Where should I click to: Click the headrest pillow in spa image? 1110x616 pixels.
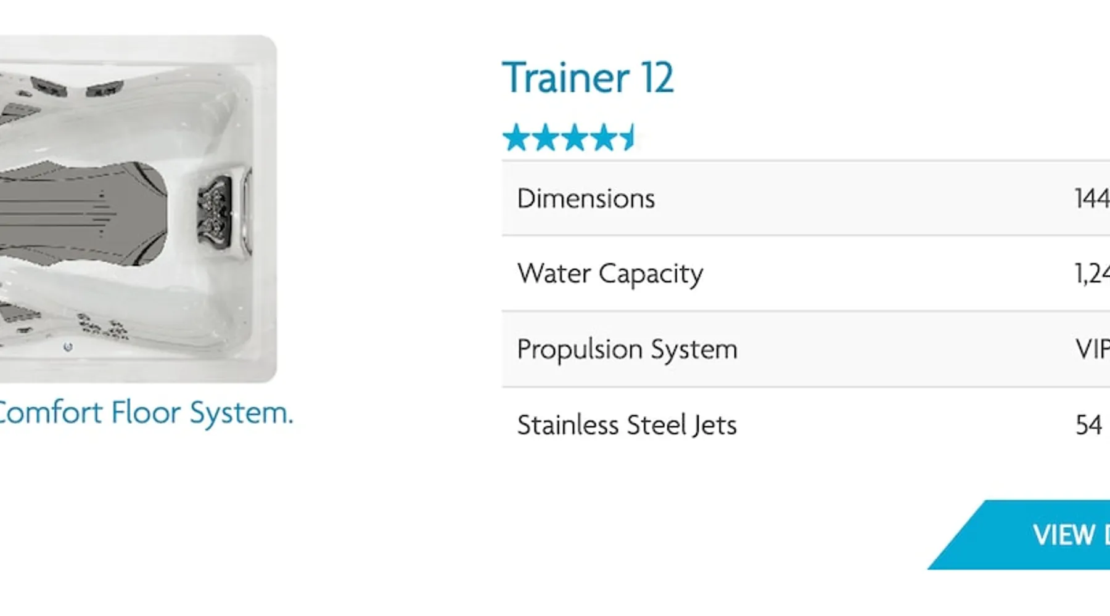coord(215,211)
